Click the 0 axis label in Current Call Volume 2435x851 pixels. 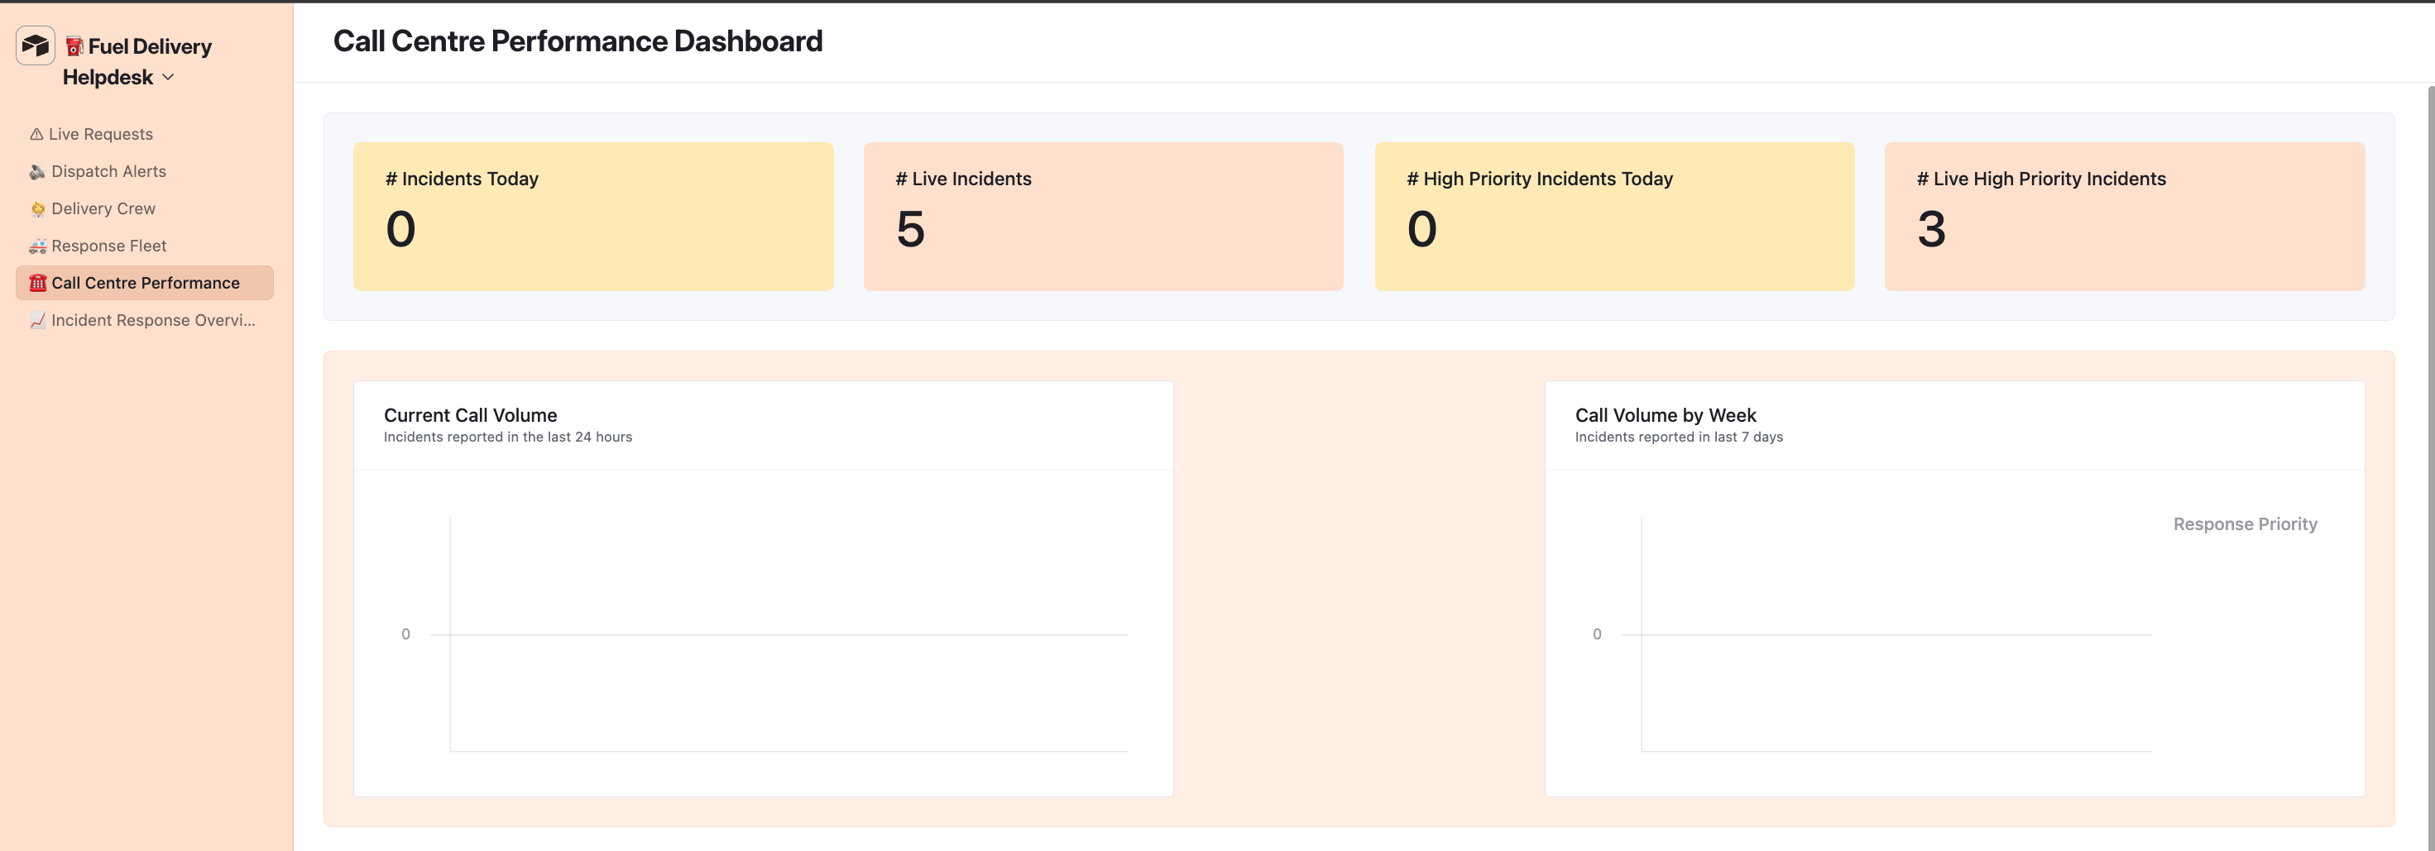[405, 634]
